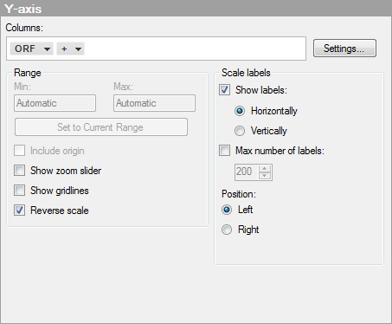392x324 pixels.
Task: Select the Right position radio button
Action: coord(227,230)
